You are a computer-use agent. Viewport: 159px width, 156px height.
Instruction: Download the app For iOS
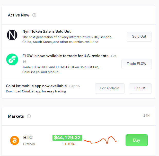140,88
